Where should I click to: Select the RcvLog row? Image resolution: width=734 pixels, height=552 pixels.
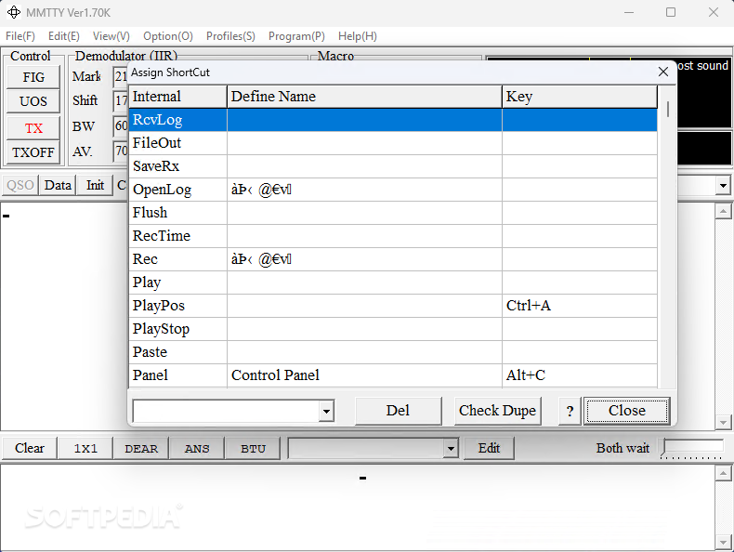393,120
